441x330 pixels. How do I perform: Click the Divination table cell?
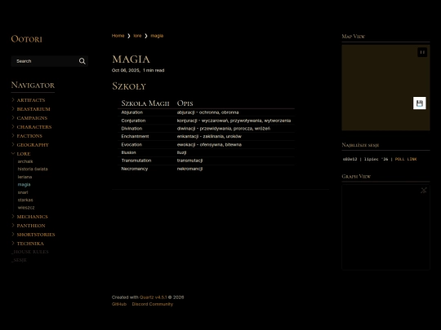pos(131,128)
